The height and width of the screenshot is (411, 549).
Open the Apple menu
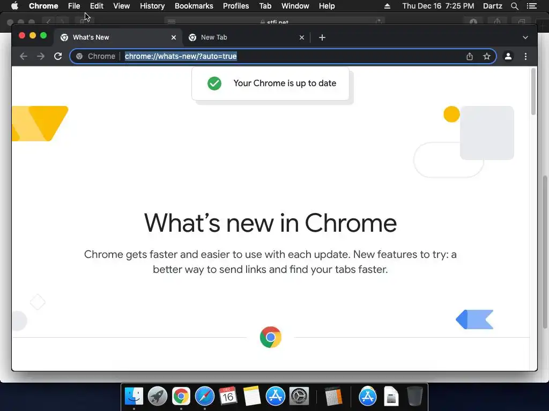[x=14, y=6]
